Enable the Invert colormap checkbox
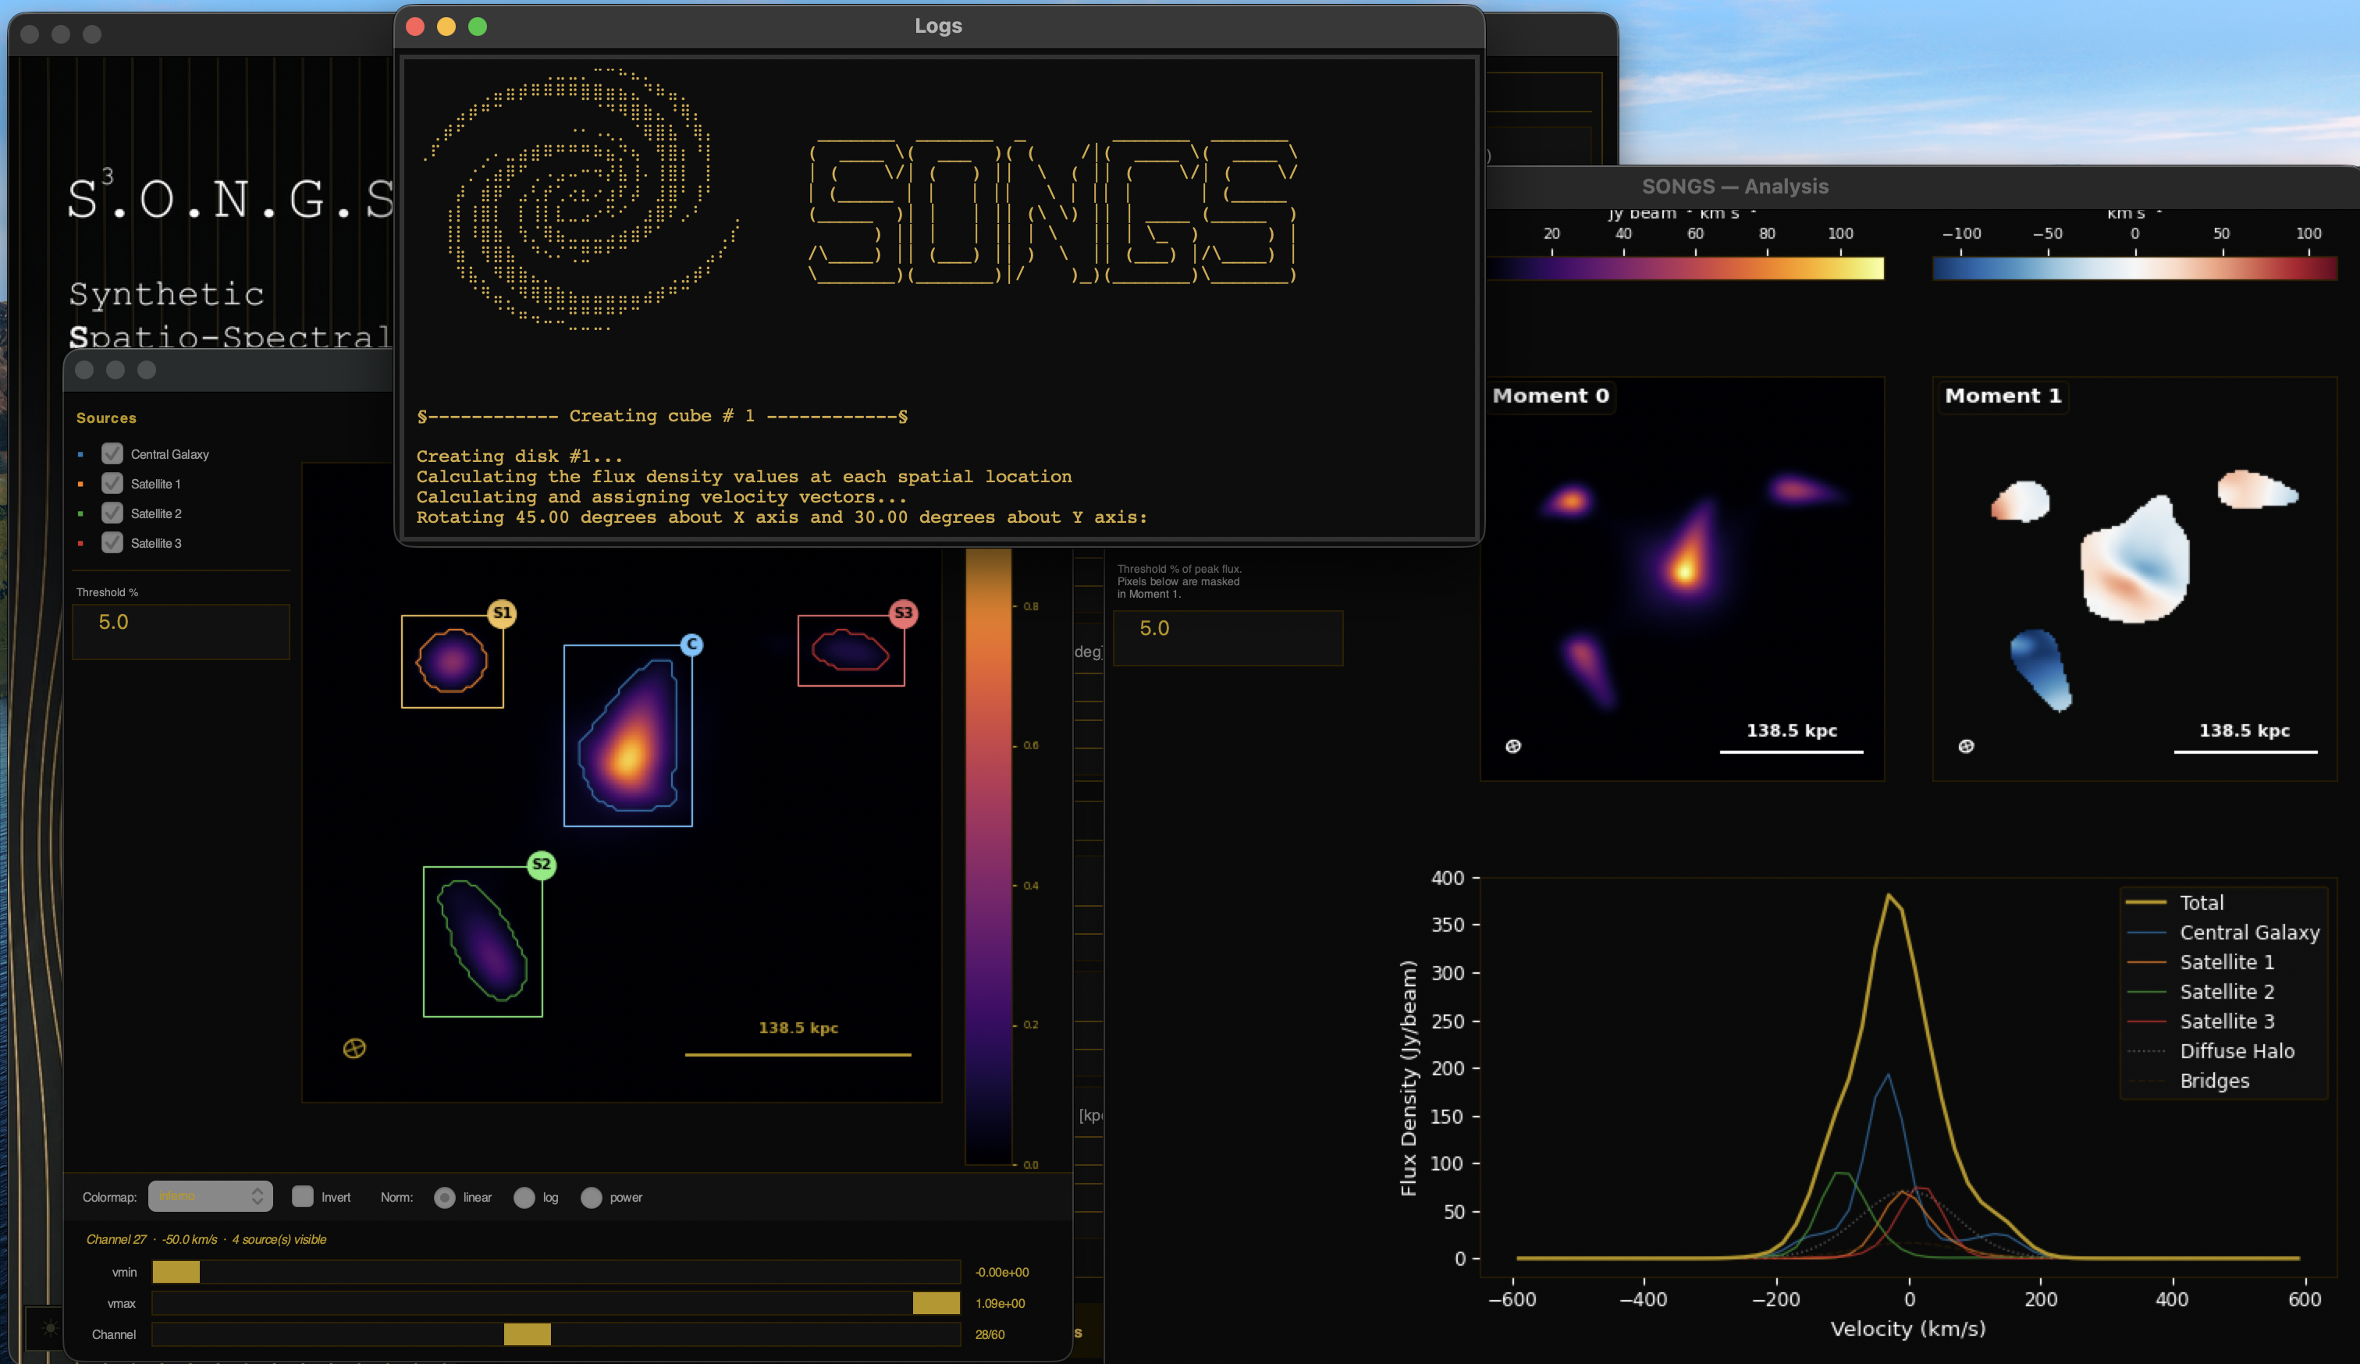This screenshot has width=2360, height=1364. click(303, 1196)
